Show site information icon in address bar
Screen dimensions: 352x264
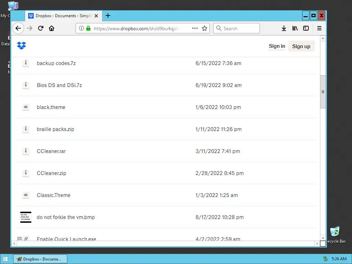(x=81, y=28)
